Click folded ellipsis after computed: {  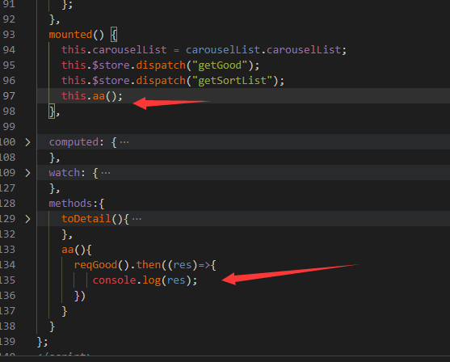click(x=124, y=142)
